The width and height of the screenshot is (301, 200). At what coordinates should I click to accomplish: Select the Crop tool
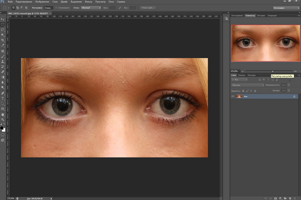pos(3,40)
